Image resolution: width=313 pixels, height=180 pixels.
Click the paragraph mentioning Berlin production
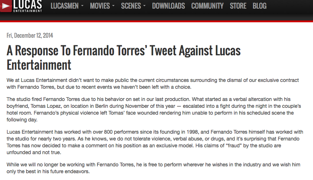[154, 110]
